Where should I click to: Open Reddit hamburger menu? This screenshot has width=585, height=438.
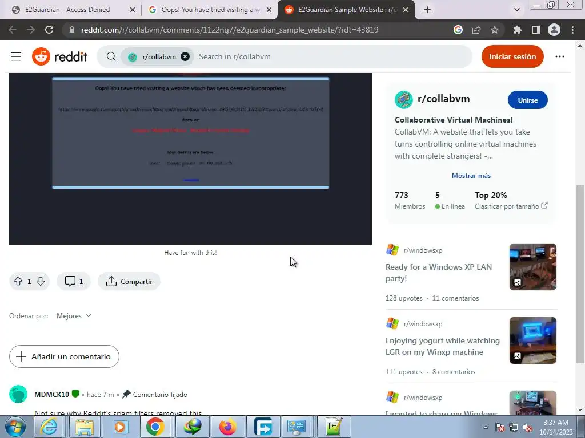[16, 56]
